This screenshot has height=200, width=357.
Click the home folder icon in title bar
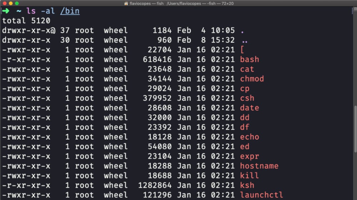pyautogui.click(x=126, y=4)
